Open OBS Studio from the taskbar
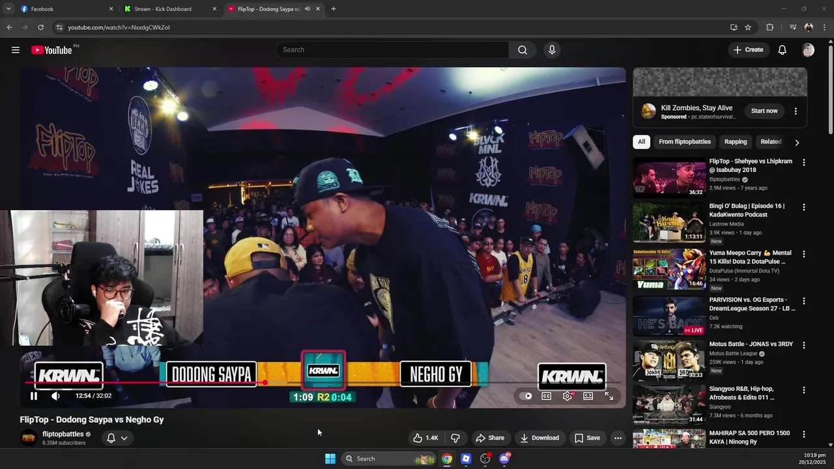Screen dimensions: 834x469 click(485, 459)
